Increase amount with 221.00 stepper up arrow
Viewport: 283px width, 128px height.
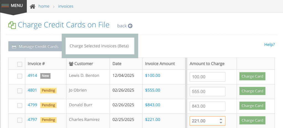point(221,119)
